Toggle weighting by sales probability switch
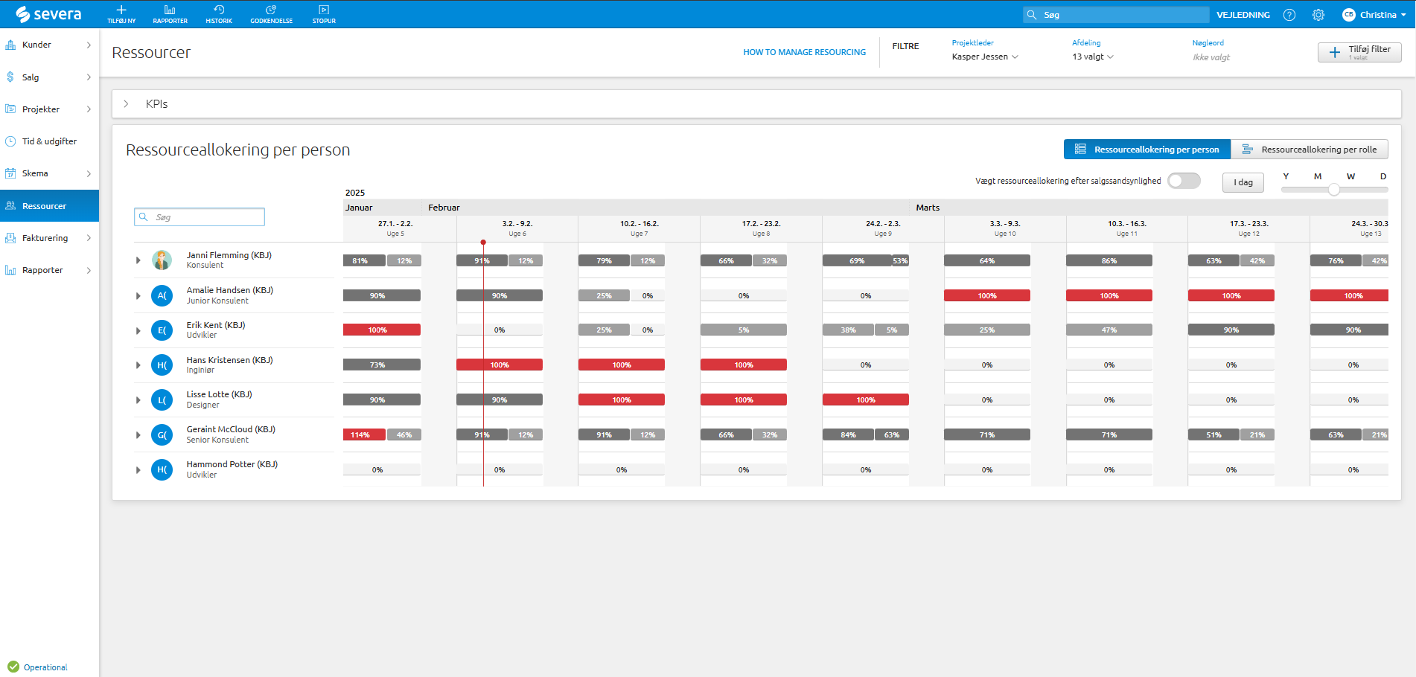 click(1184, 181)
